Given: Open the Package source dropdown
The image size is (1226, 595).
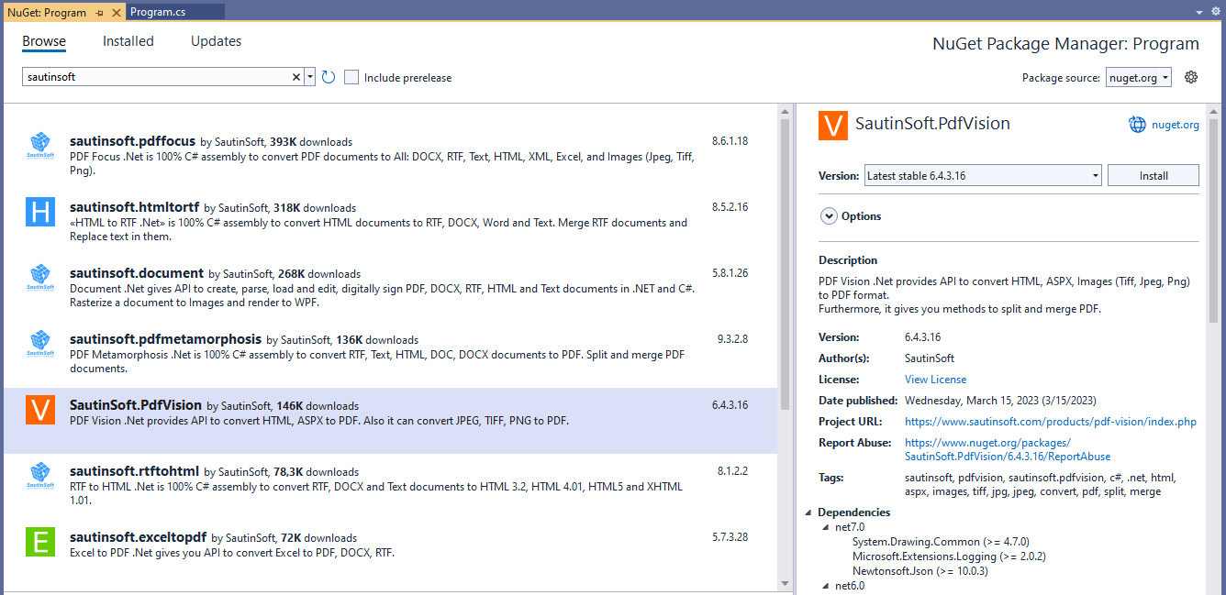Looking at the screenshot, I should click(x=1138, y=77).
